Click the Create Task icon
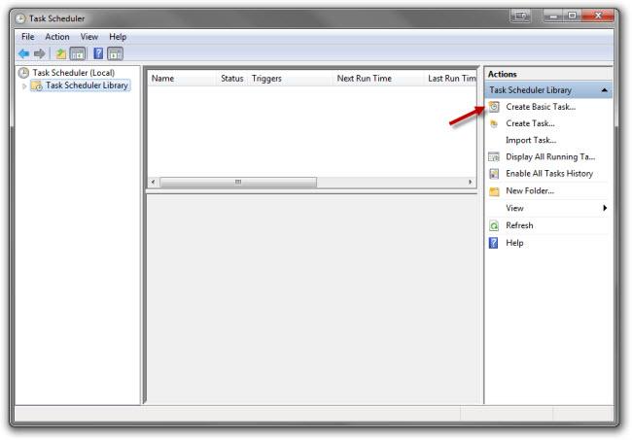 coord(494,123)
